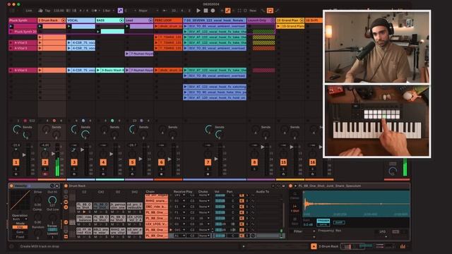
Task: Click the Tap tempo button
Action: pos(47,11)
